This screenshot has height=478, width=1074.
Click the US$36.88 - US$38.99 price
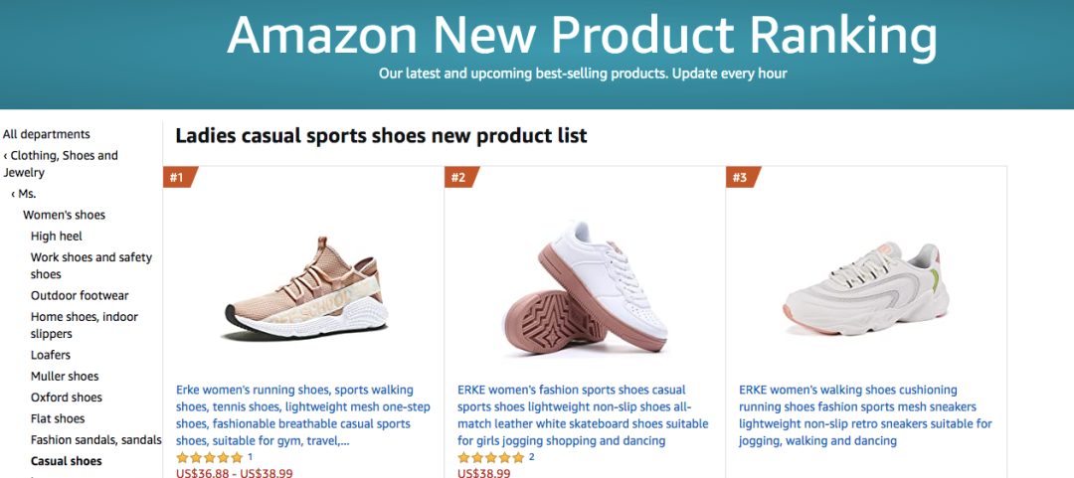(x=235, y=473)
